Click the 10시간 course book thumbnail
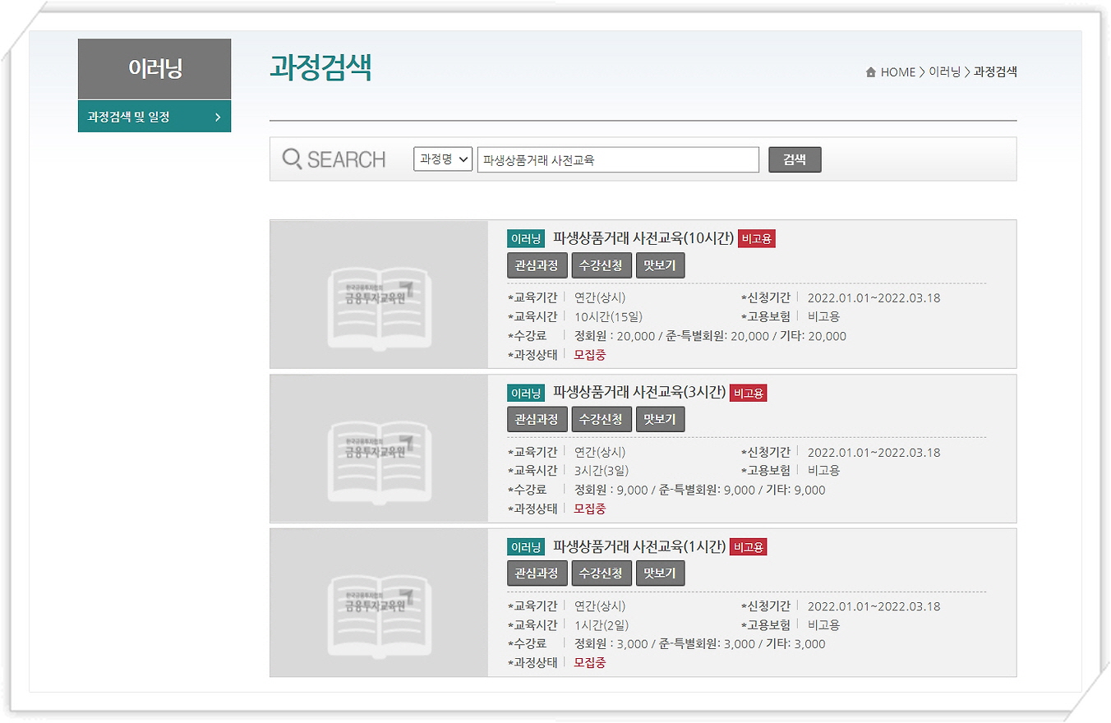This screenshot has width=1111, height=723. click(x=379, y=294)
